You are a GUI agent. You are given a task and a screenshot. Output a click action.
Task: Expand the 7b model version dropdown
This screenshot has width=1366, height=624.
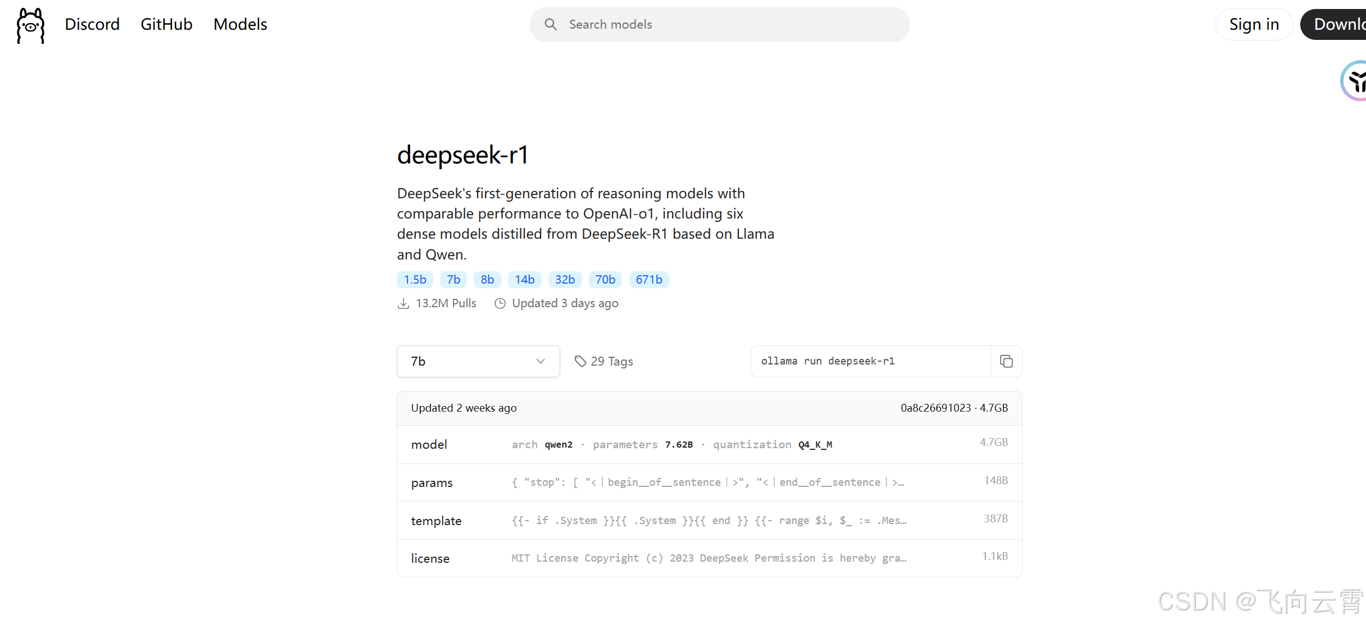click(x=478, y=361)
